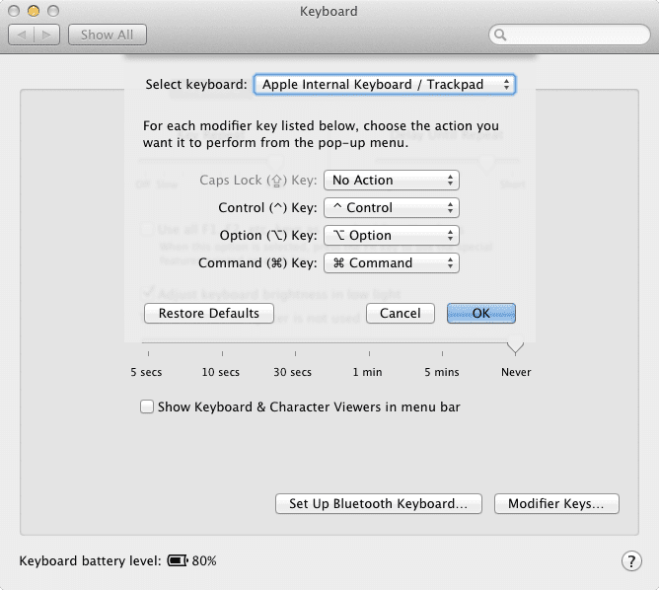Click the Never slider thumb
659x590 pixels.
point(515,346)
